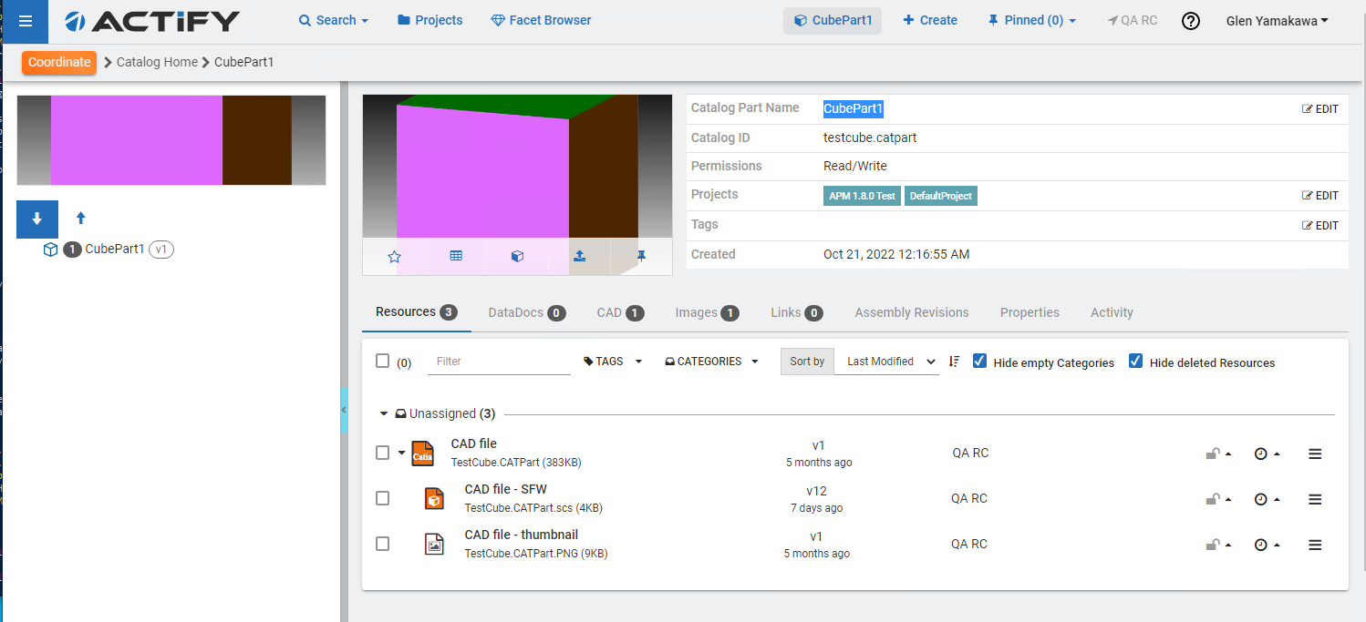Open the Assembly Revisions tab
The height and width of the screenshot is (622, 1366).
[x=911, y=312]
